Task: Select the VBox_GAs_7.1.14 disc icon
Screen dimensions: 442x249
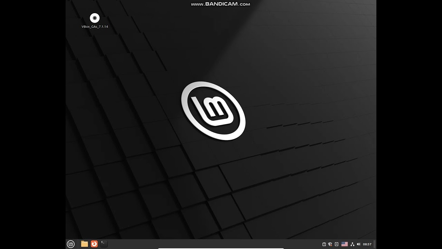Action: (x=95, y=18)
